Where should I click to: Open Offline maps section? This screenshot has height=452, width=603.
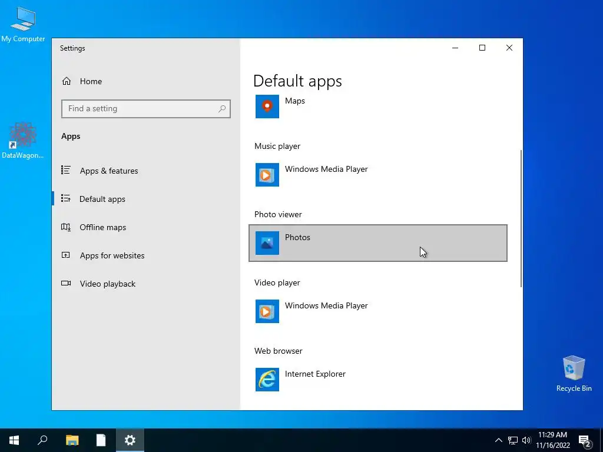click(x=145, y=227)
